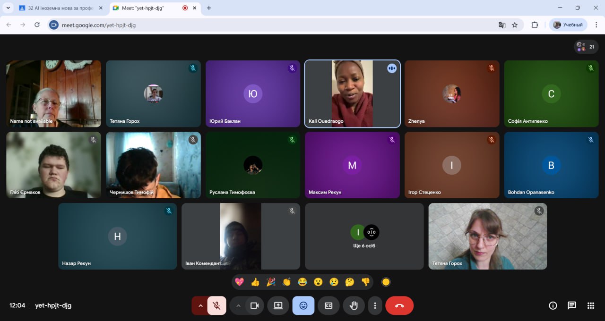Open the share screen option
The image size is (605, 321).
(x=278, y=305)
